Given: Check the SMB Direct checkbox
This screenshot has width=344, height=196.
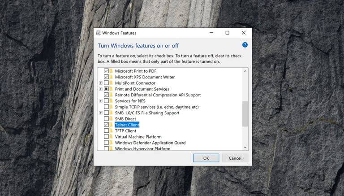Looking at the screenshot, I should [106, 119].
